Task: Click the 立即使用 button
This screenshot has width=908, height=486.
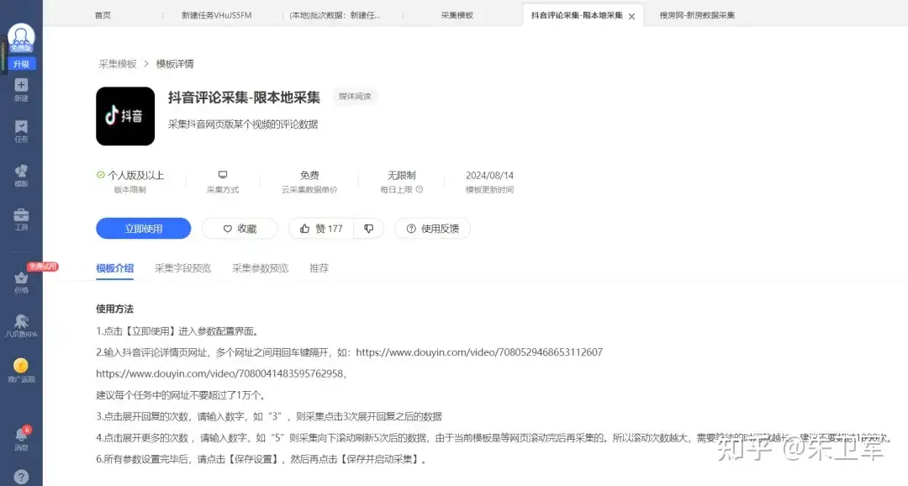Action: coord(144,228)
